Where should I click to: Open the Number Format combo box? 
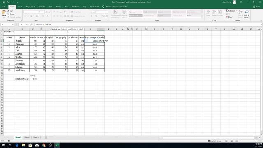99,12
